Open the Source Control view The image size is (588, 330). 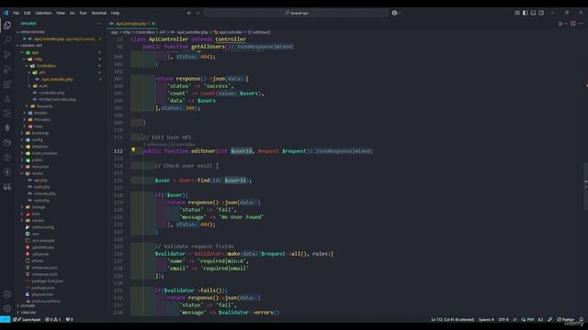pos(7,55)
